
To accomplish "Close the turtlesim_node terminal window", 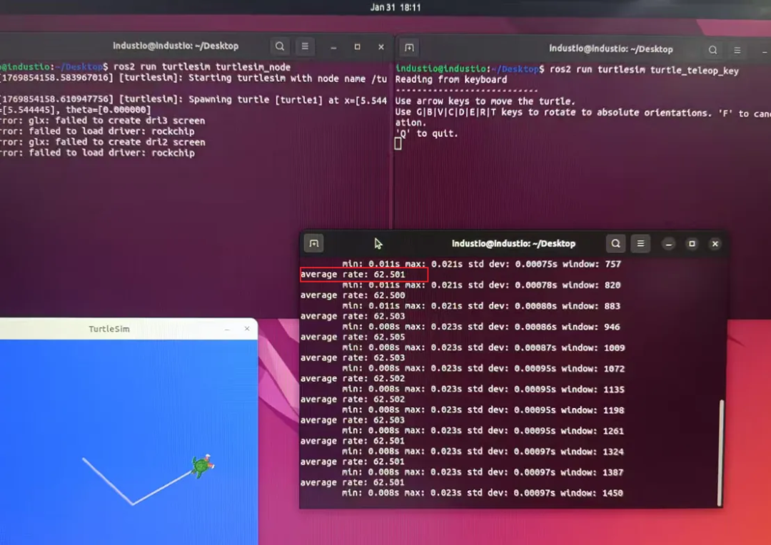I will click(x=381, y=46).
